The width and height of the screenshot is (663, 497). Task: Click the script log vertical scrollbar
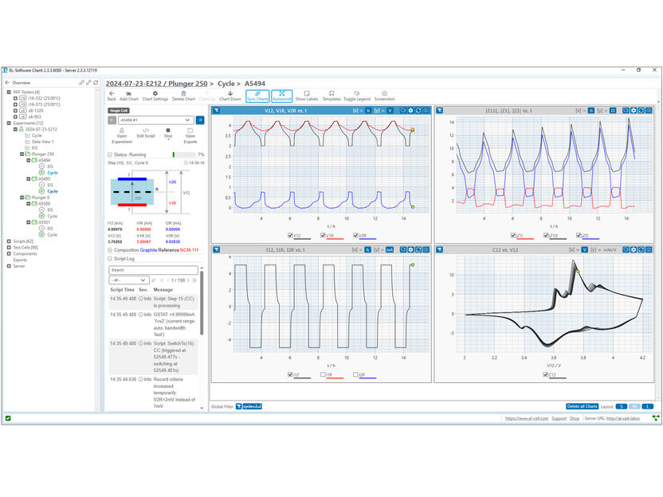(x=202, y=303)
